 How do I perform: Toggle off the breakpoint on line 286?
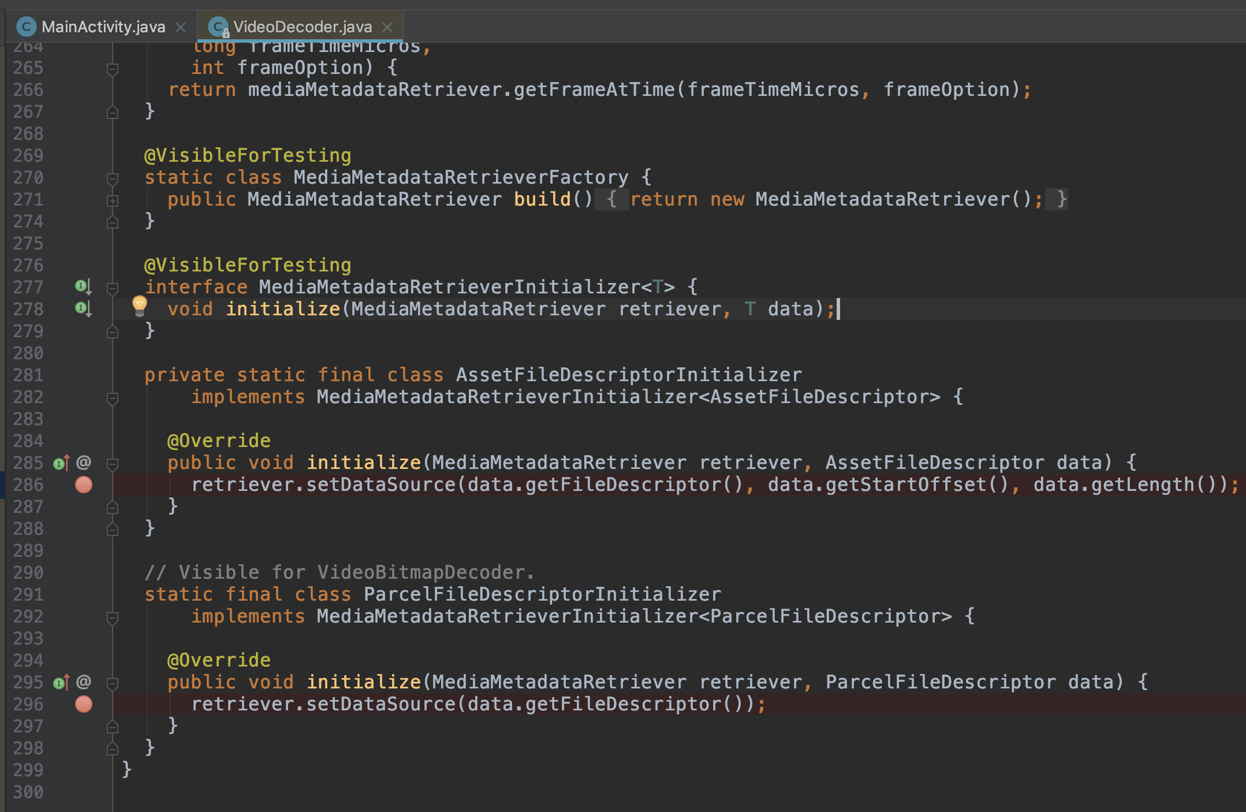point(84,485)
